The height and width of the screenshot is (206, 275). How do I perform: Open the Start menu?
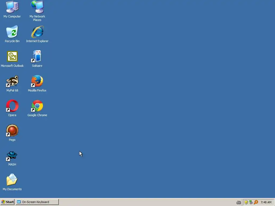7,202
